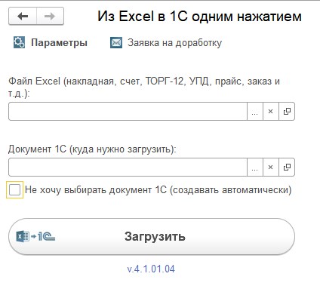Click into the Документ 1С input field
320x292 pixels.
click(128, 167)
